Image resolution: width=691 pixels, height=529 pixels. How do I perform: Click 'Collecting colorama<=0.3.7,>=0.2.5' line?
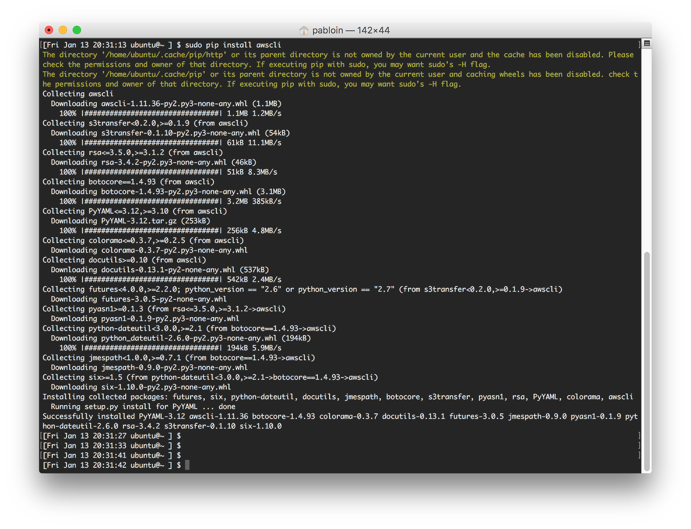tap(143, 240)
